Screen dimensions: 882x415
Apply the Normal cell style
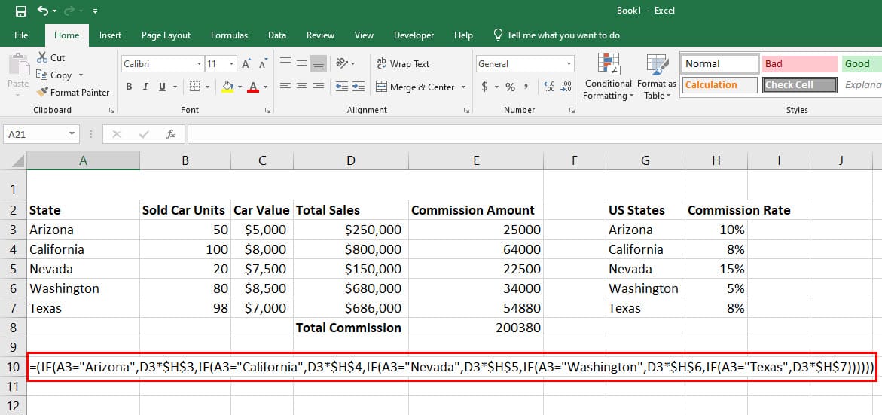coord(719,63)
